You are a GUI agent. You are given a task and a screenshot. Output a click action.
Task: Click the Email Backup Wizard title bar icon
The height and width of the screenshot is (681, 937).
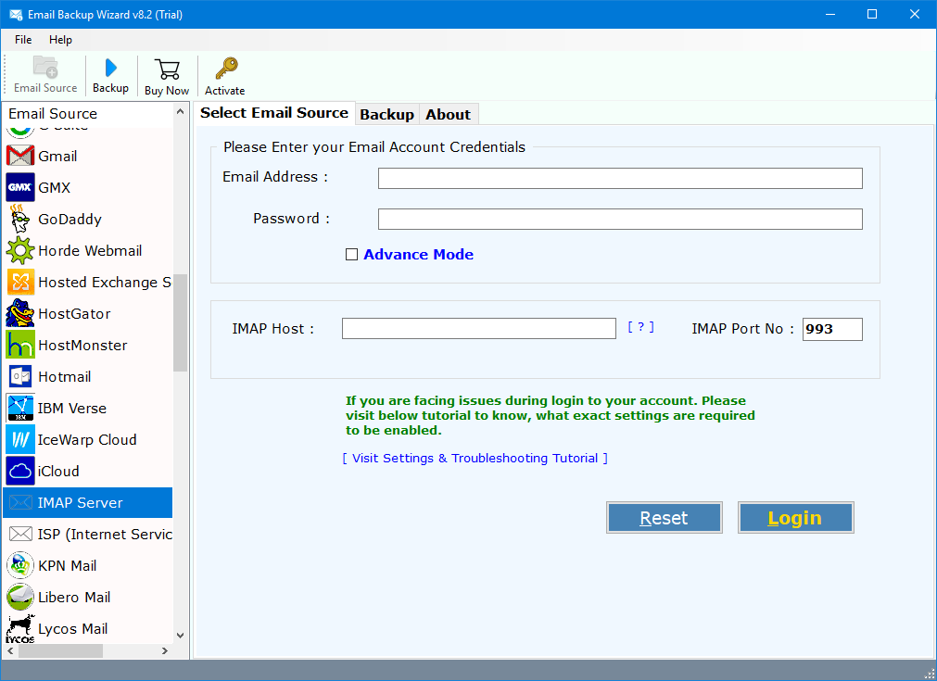[16, 15]
